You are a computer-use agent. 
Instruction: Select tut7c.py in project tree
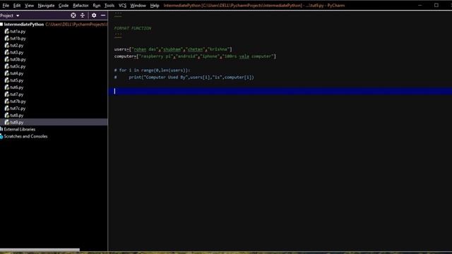click(x=18, y=108)
